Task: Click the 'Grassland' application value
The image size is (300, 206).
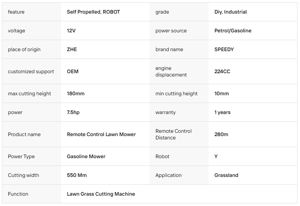Action: (x=226, y=175)
